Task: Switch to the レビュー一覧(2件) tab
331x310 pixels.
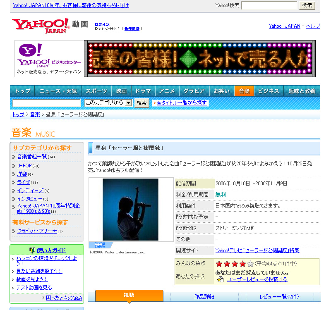Action: pyautogui.click(x=280, y=297)
